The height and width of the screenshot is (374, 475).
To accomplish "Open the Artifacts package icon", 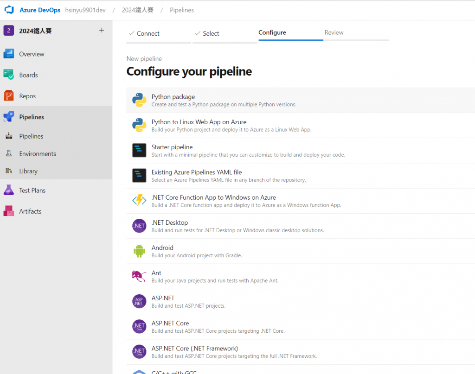I will [x=9, y=211].
